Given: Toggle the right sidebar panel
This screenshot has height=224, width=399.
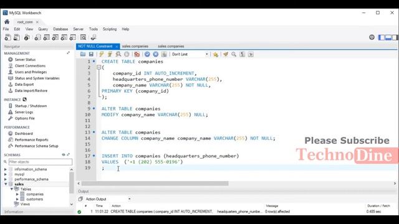Looking at the screenshot, I should click(395, 37).
